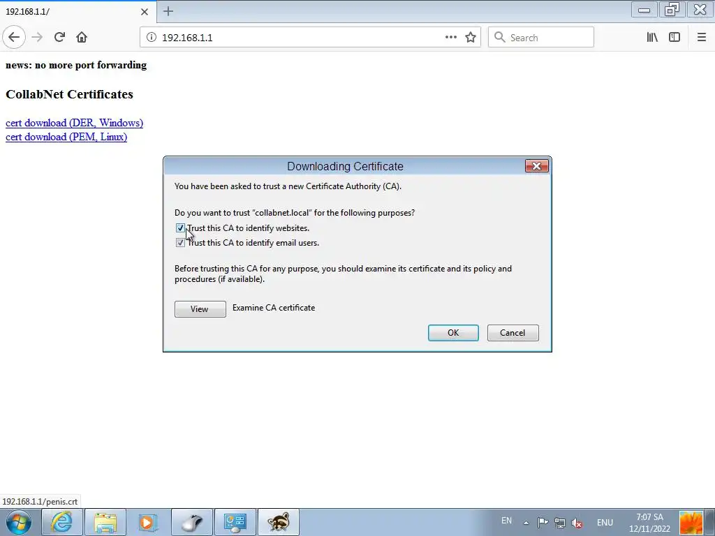Viewport: 715px width, 536px height.
Task: Open the clock showing 7:07 SA
Action: (x=650, y=523)
